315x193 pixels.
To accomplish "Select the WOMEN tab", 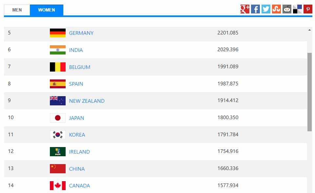I will [47, 10].
